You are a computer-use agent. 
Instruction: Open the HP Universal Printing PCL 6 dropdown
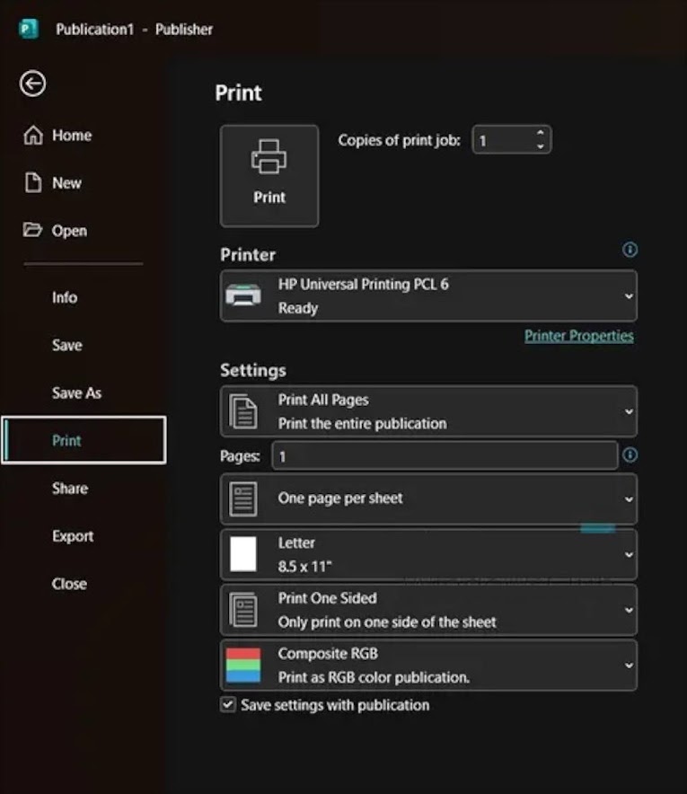click(x=428, y=296)
